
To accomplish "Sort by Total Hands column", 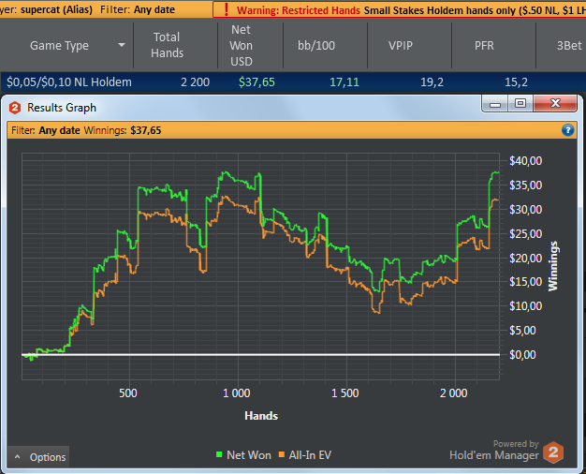I will (167, 45).
